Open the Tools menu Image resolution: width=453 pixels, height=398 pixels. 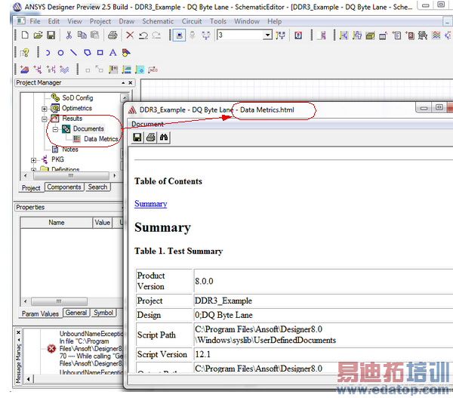218,21
